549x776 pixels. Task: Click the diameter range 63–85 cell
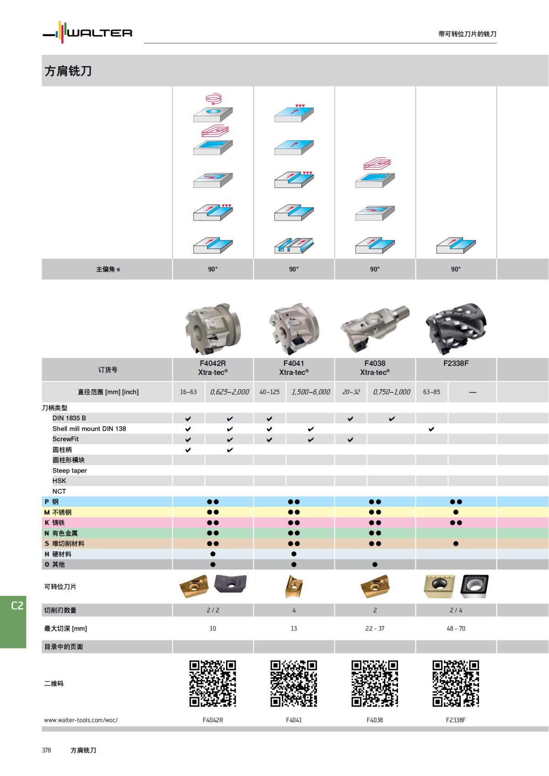[431, 392]
